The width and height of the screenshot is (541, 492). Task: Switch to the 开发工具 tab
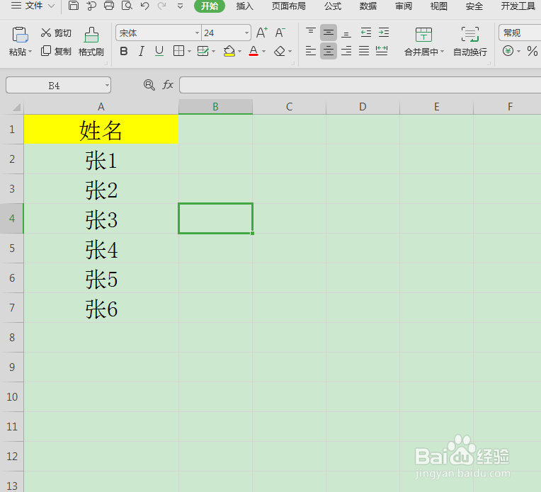click(x=518, y=6)
